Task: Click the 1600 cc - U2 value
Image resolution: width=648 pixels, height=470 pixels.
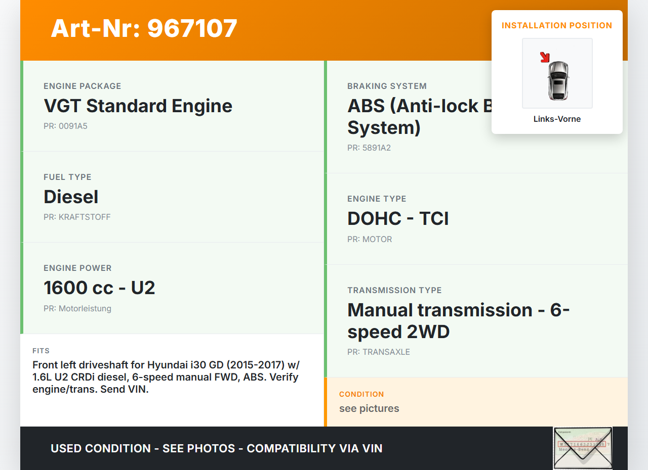Action: pos(99,288)
